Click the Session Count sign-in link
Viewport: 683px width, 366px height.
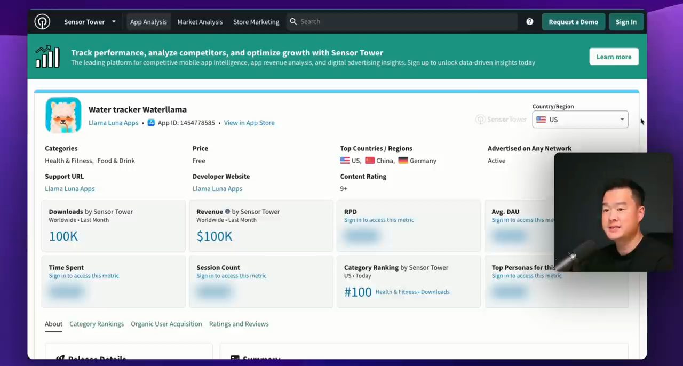(231, 276)
